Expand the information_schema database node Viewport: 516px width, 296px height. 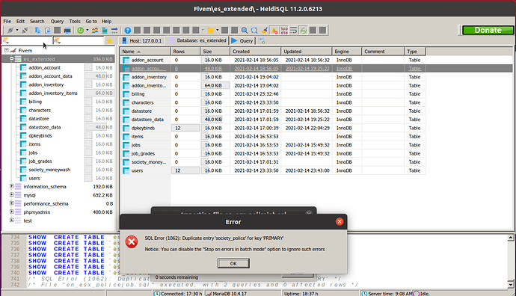point(11,186)
